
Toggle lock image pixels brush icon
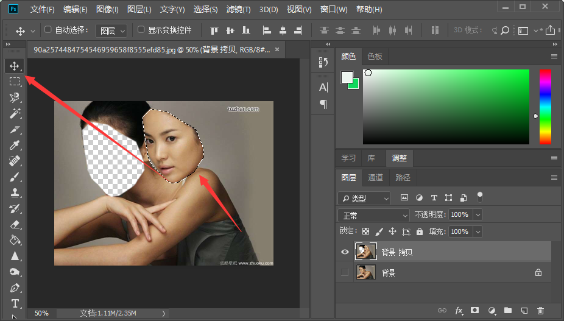click(x=379, y=231)
